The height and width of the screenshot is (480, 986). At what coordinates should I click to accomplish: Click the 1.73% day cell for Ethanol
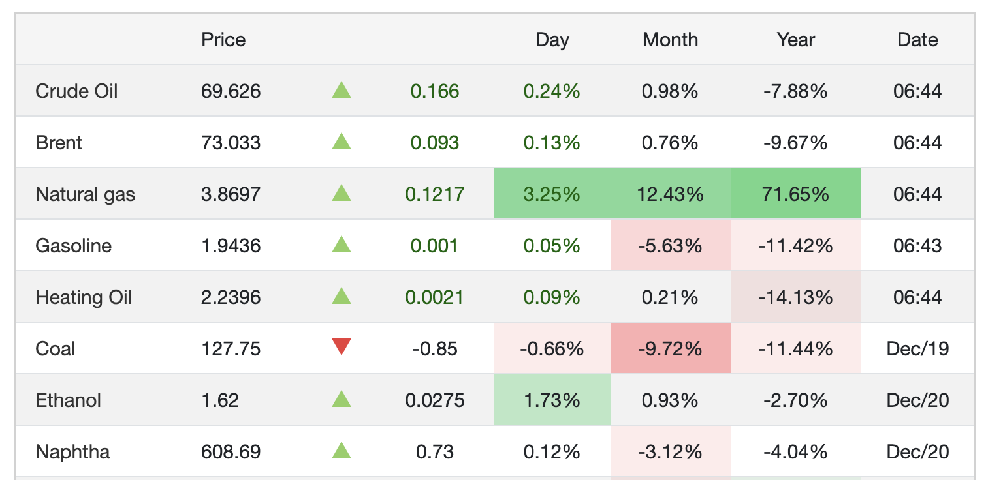552,400
